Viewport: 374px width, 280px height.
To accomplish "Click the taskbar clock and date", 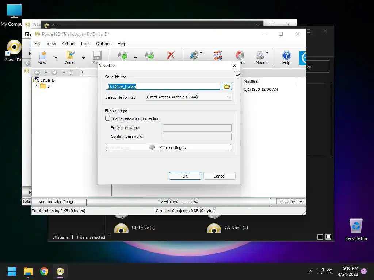I will (348, 271).
